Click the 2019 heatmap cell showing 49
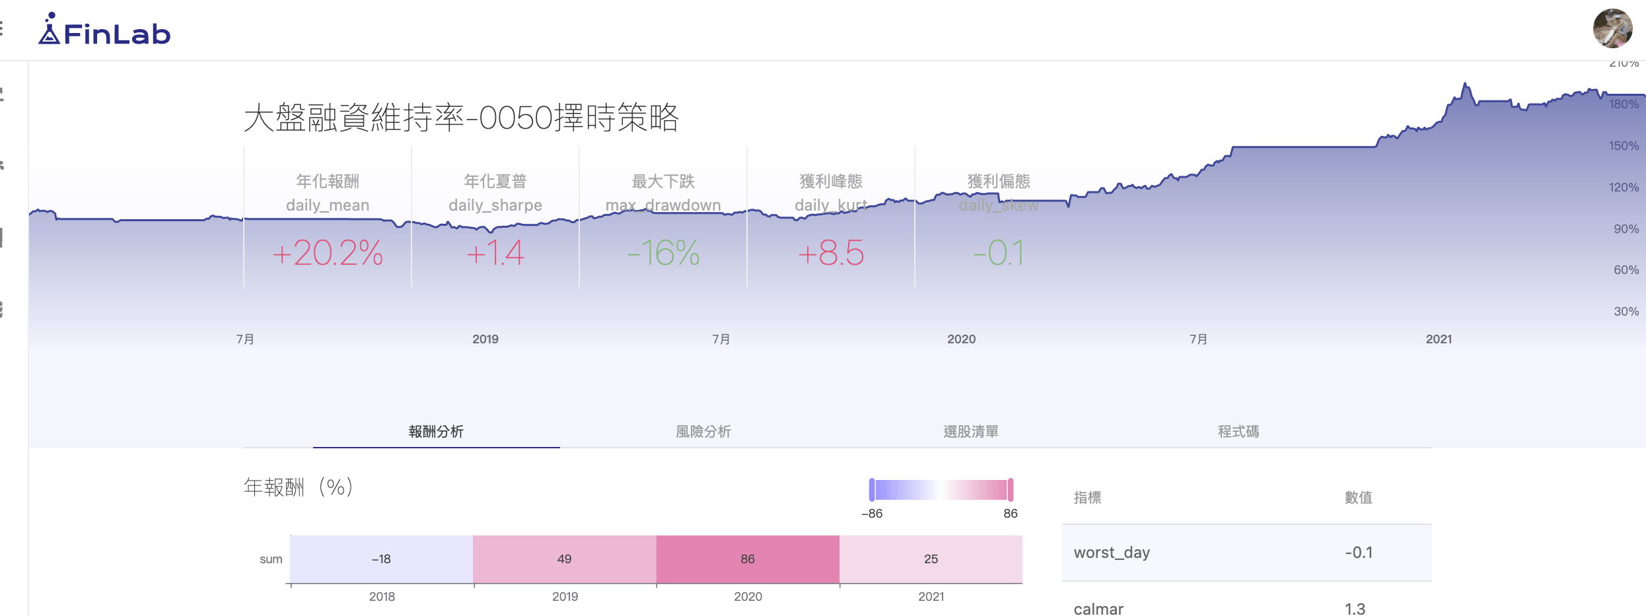Viewport: 1646px width, 616px height. (564, 559)
